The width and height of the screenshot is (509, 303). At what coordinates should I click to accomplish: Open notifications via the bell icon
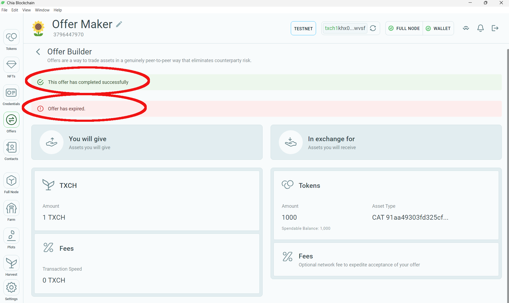pyautogui.click(x=480, y=28)
